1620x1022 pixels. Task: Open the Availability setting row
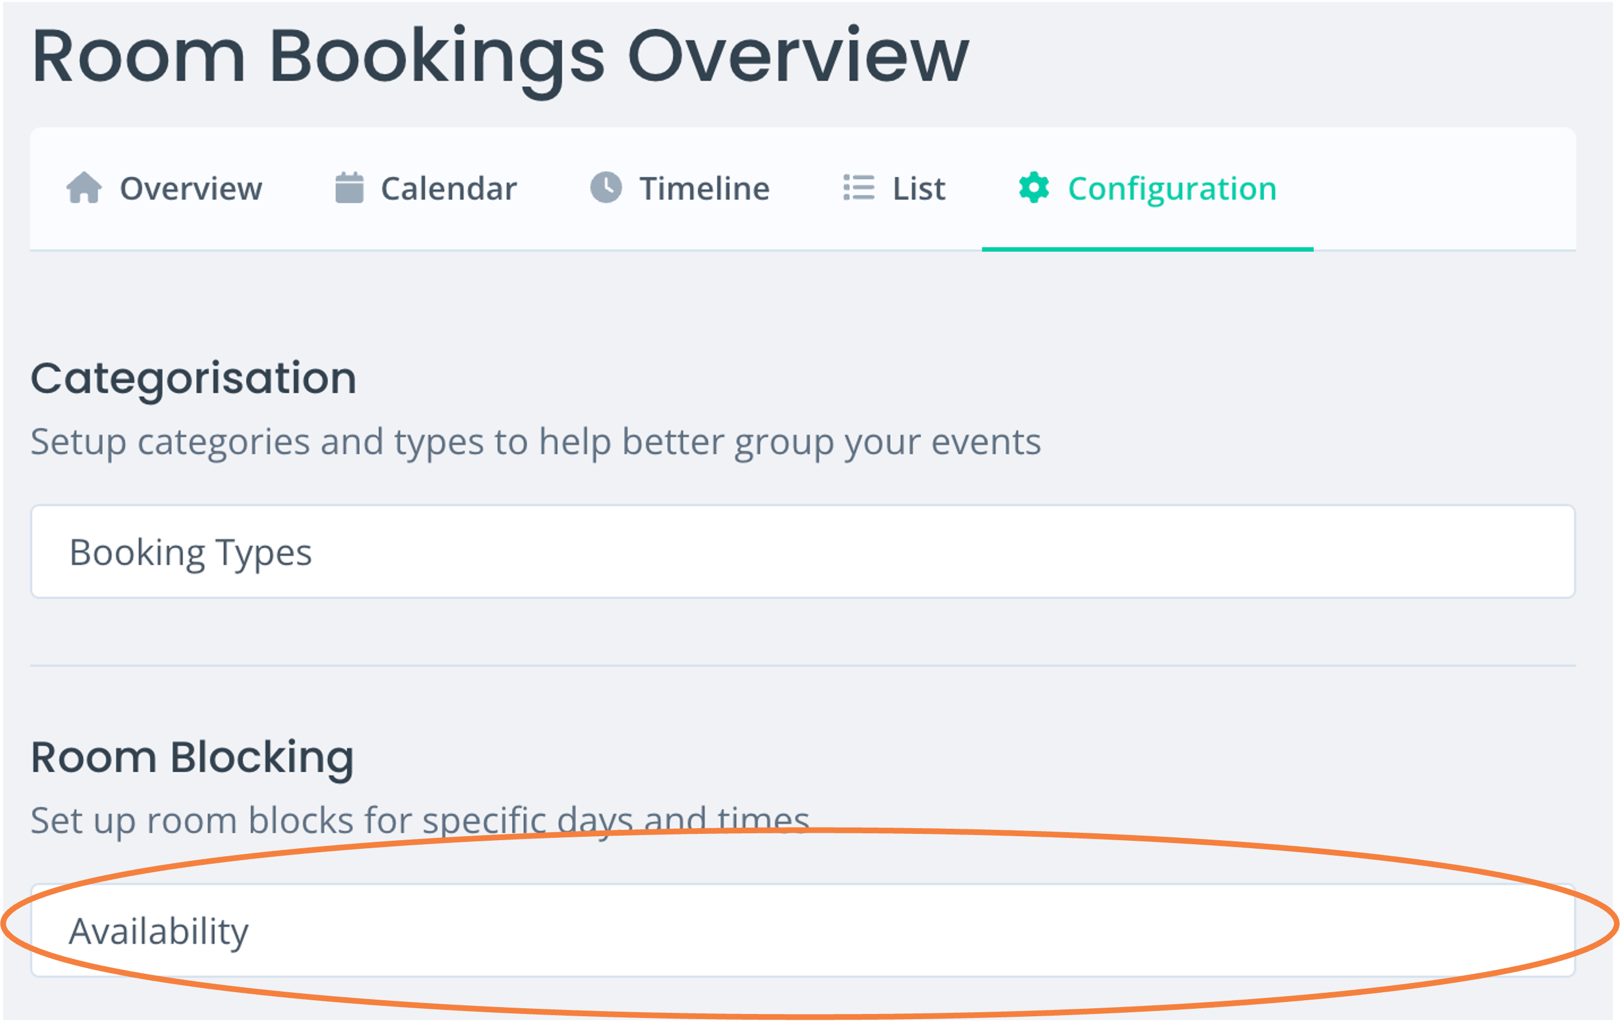(x=803, y=931)
